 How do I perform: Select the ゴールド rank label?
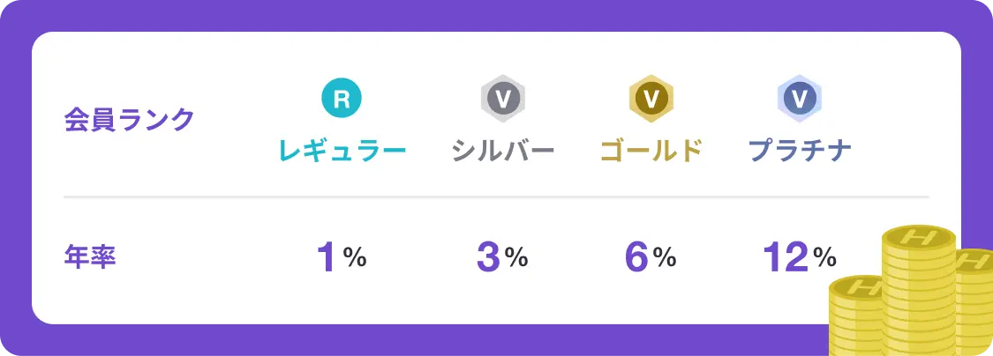pyautogui.click(x=651, y=152)
